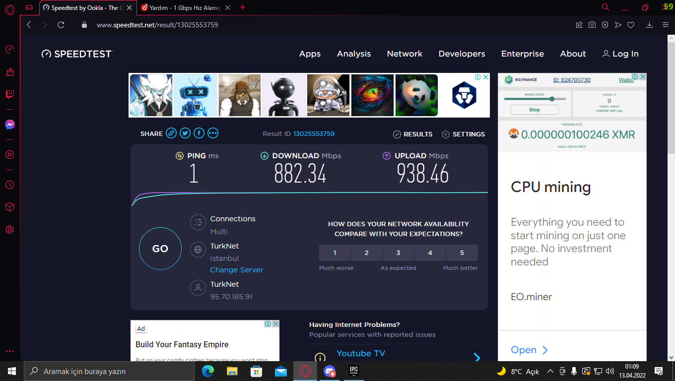This screenshot has height=381, width=675.
Task: Show hidden system tray icons
Action: (550, 371)
